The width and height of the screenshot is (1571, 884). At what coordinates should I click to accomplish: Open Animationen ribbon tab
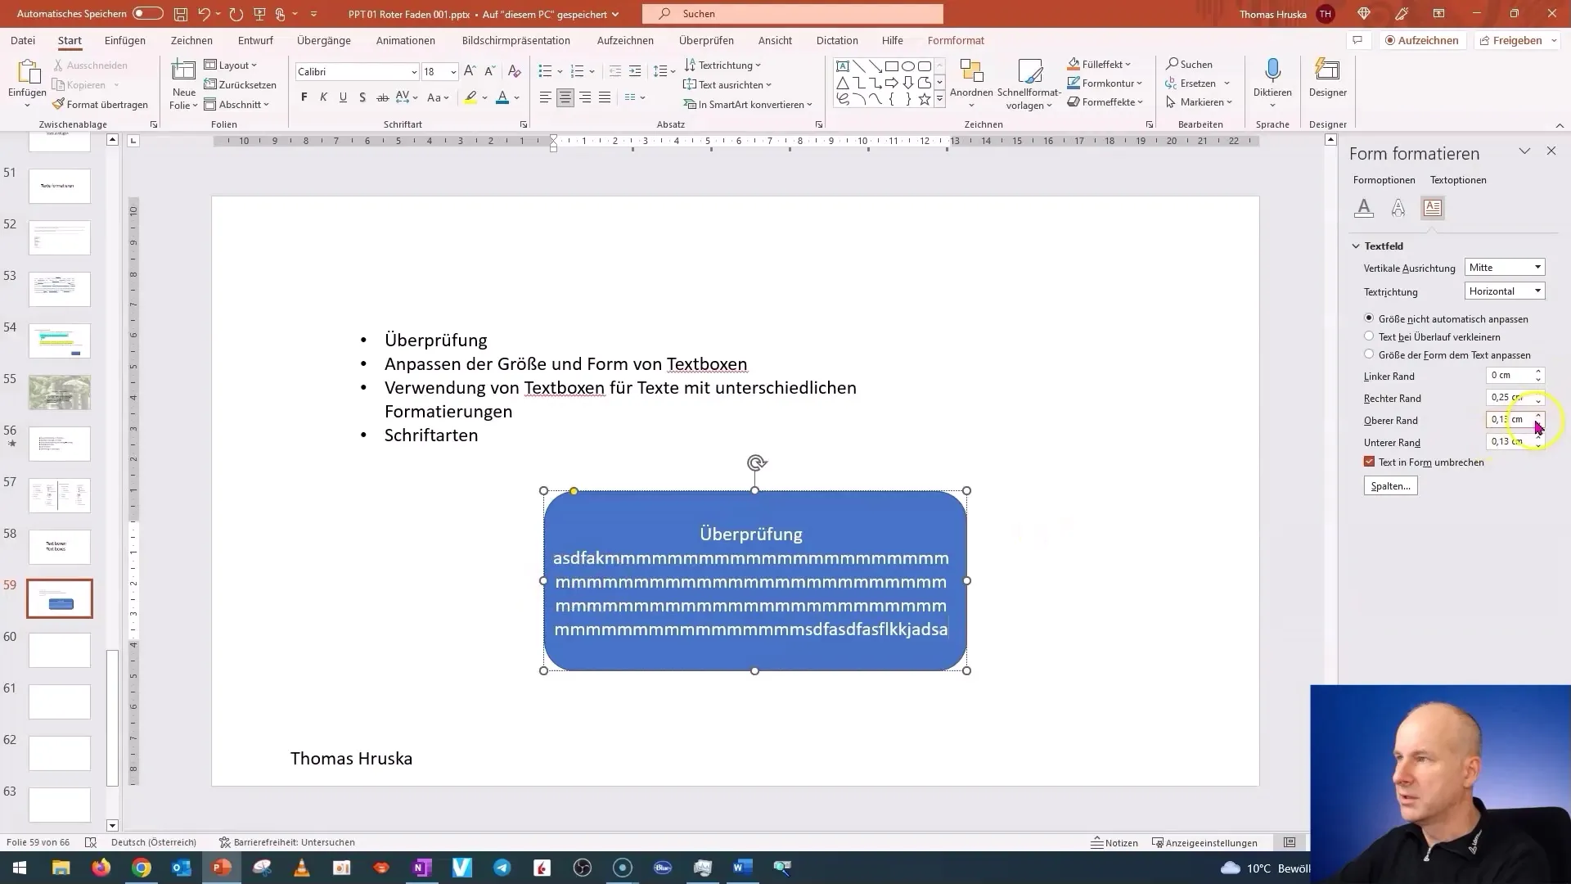point(406,40)
